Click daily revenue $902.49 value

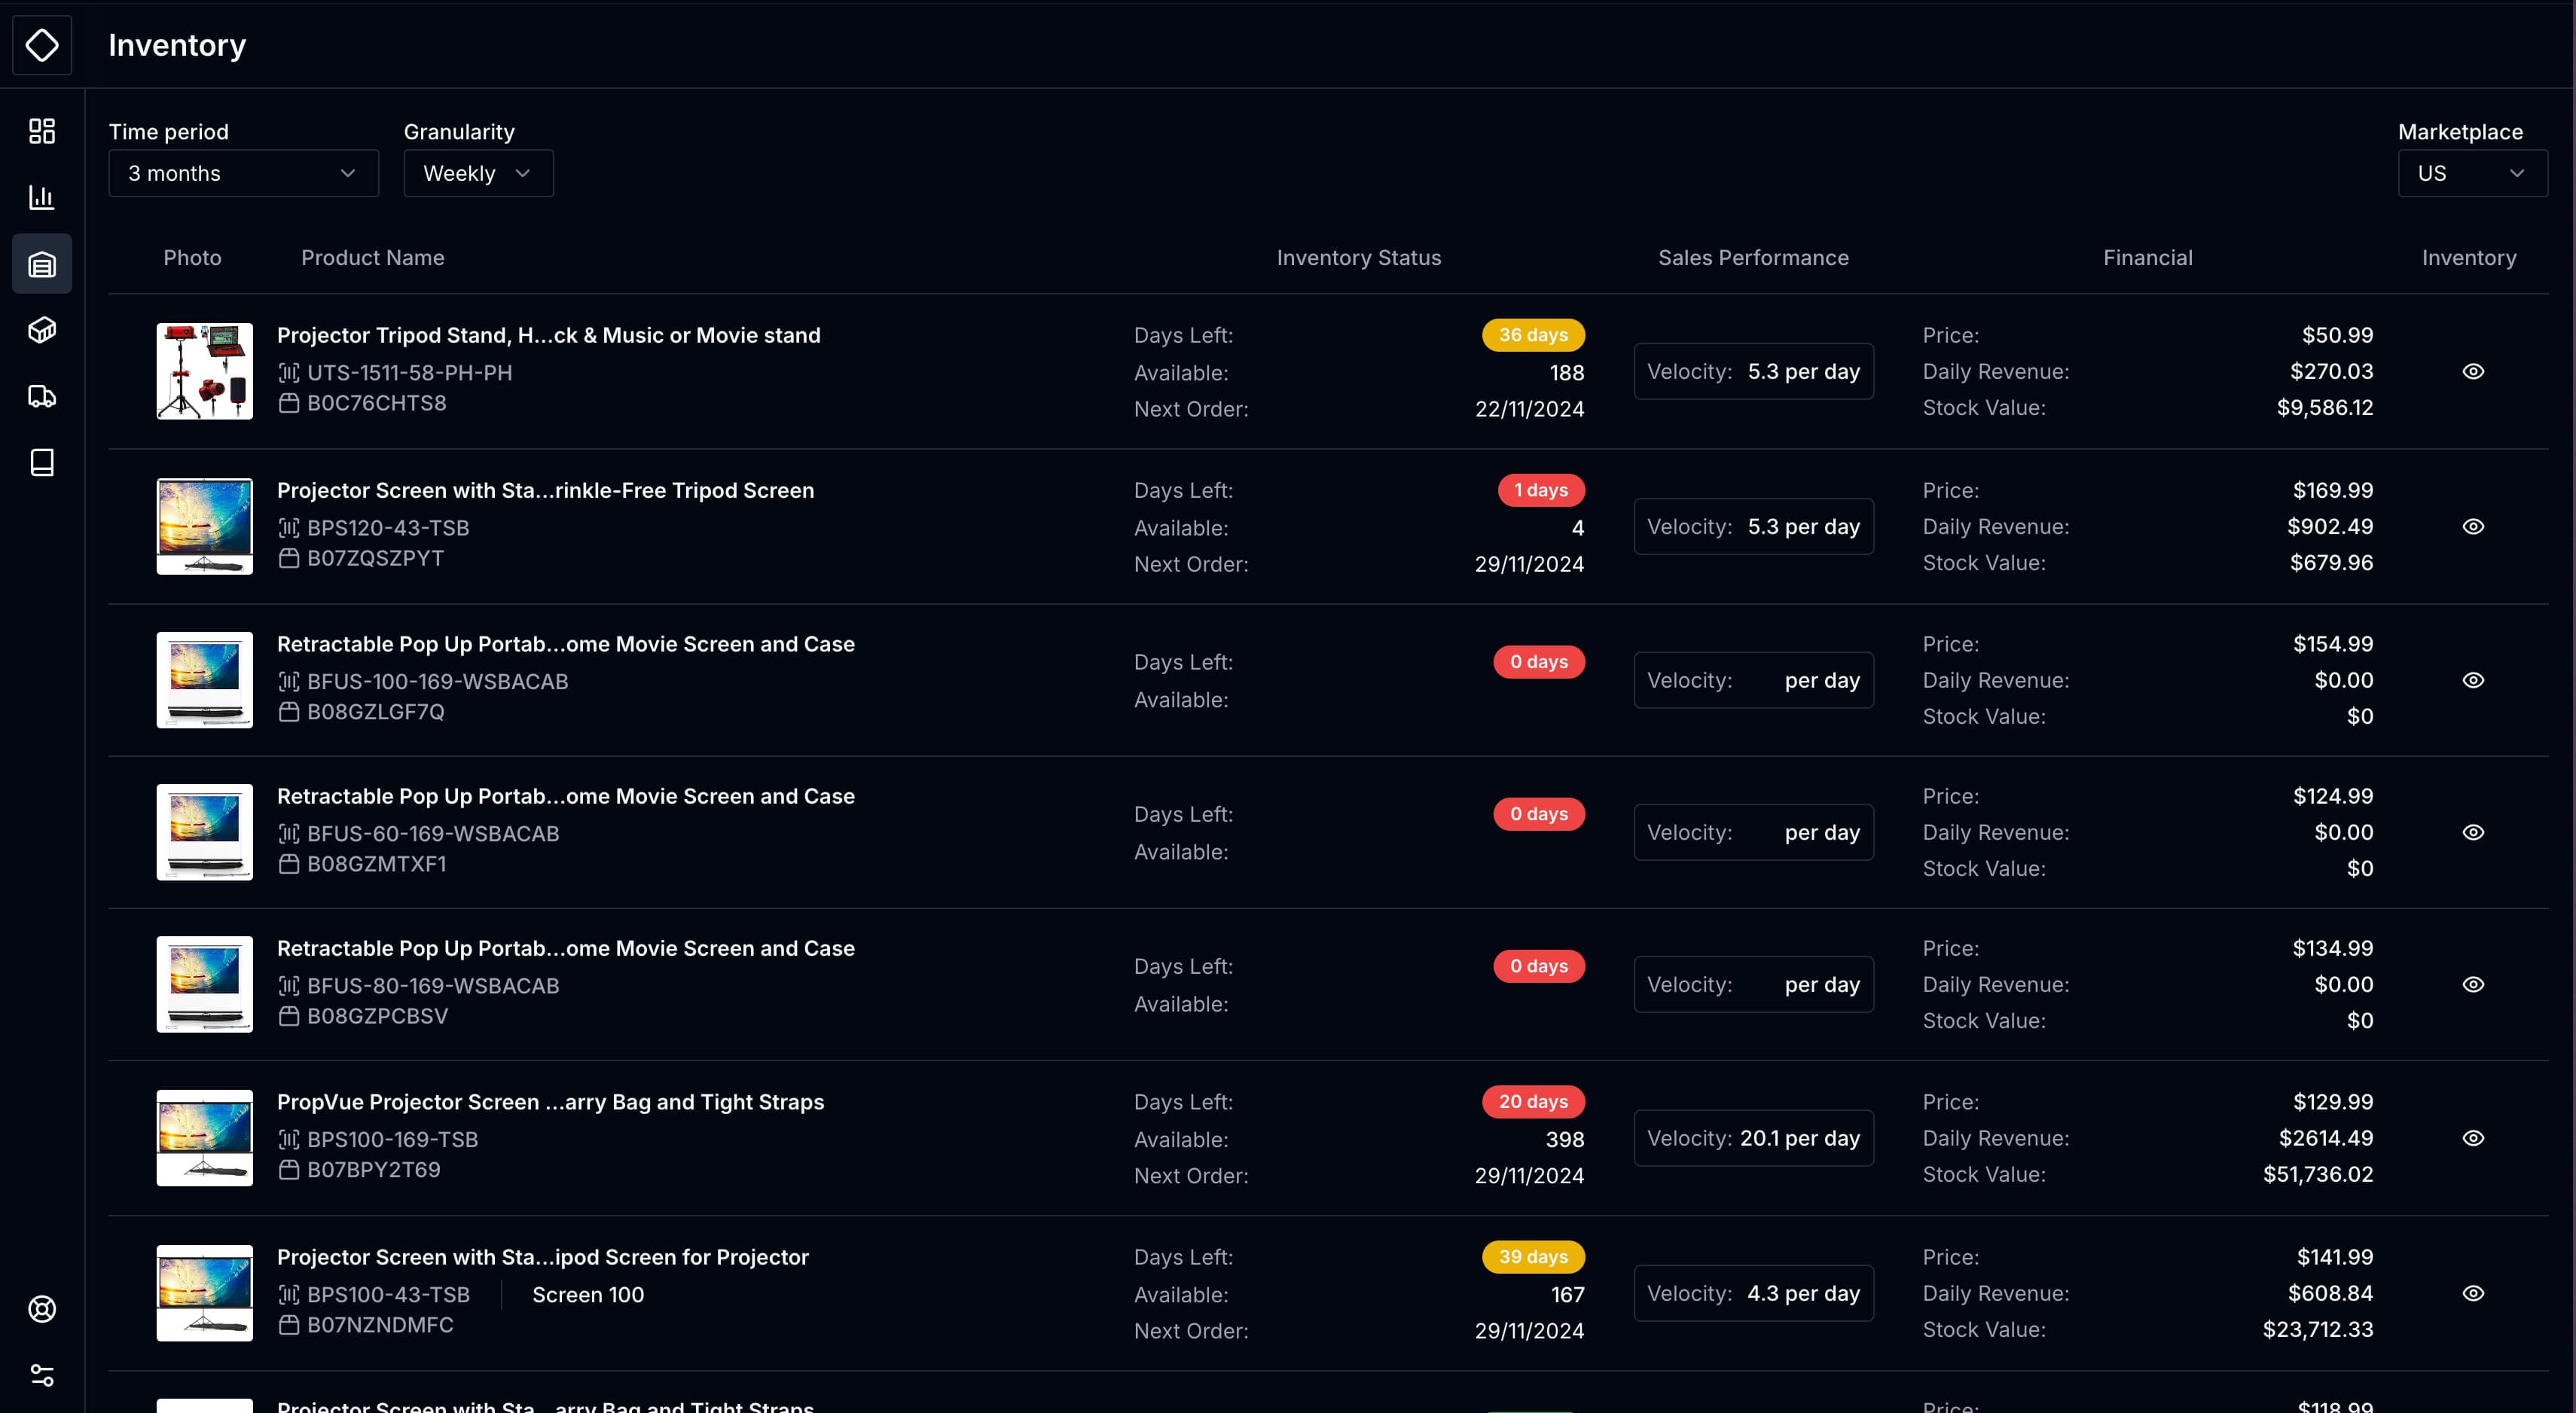coord(2330,526)
